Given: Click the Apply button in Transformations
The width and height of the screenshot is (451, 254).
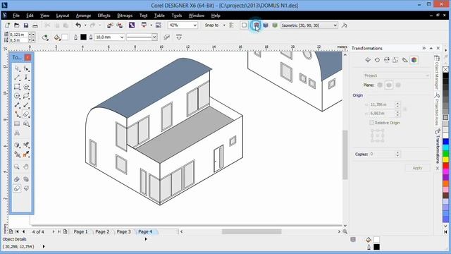Looking at the screenshot, I should pyautogui.click(x=417, y=168).
